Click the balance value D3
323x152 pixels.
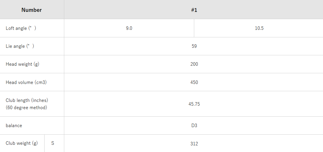(194, 126)
